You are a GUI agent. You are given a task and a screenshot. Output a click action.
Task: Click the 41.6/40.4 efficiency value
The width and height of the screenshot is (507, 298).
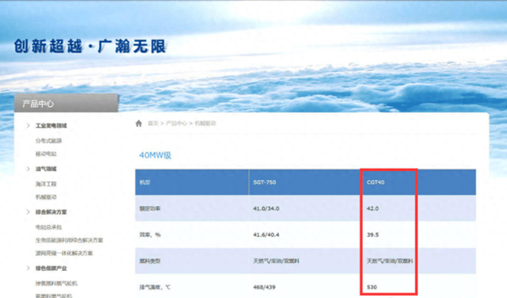[266, 235]
